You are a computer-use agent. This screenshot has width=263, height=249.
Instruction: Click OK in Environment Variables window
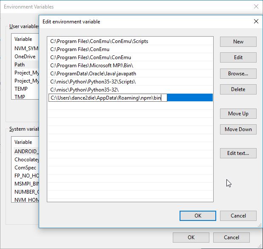pos(191,238)
